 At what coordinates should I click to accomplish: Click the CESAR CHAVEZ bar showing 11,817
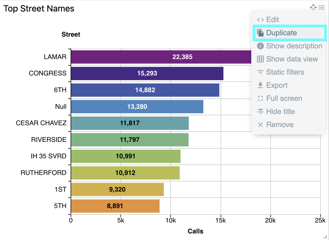[130, 123]
